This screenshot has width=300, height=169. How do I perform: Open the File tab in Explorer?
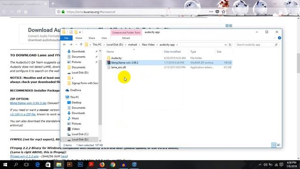point(67,38)
